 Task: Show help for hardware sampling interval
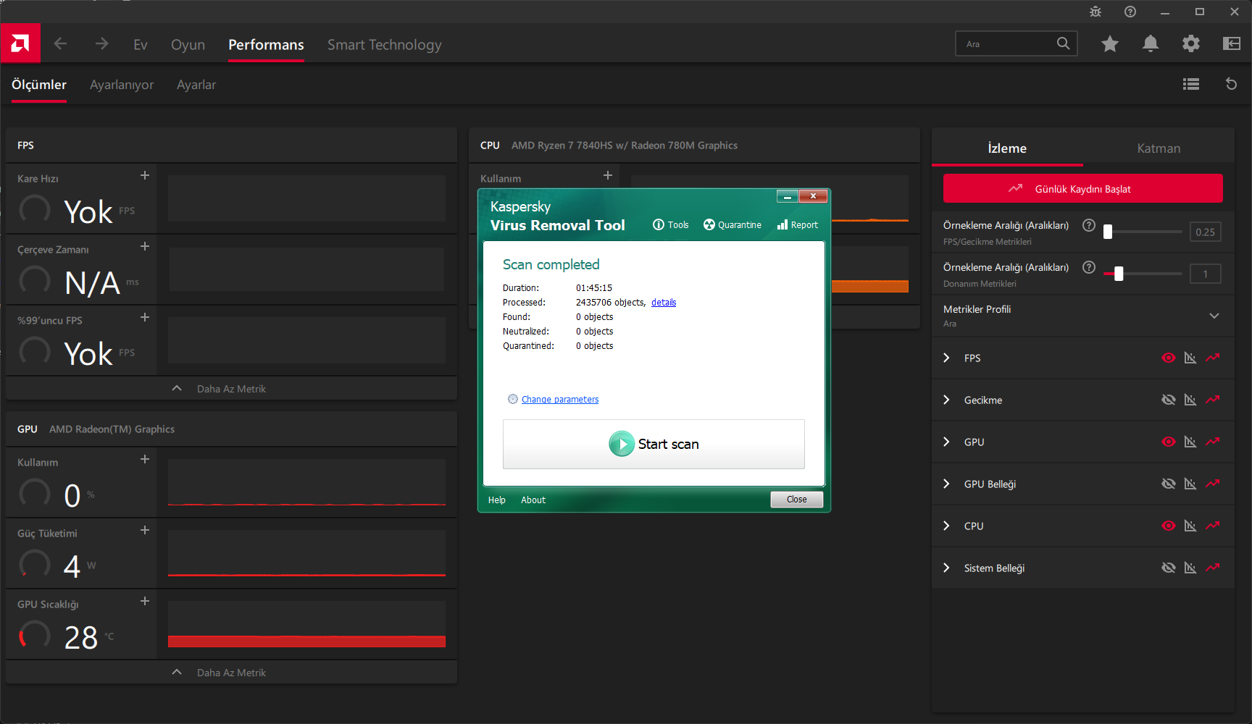1088,267
